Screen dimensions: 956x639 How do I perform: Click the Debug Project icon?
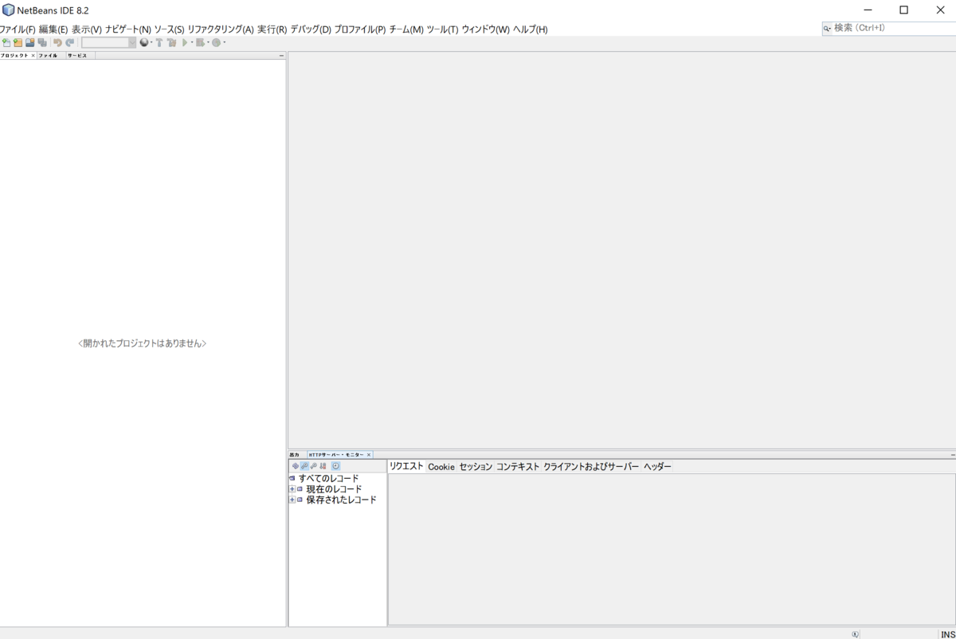(200, 43)
